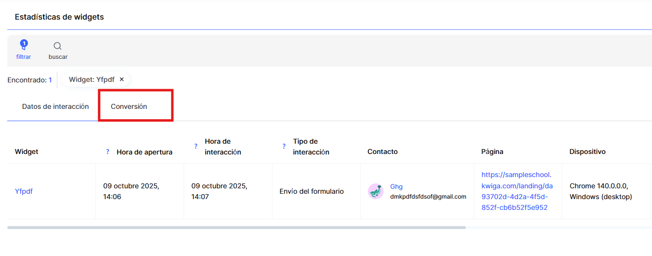Remove the Widget: Yfpdf filter chip
Image resolution: width=652 pixels, height=256 pixels.
(122, 79)
